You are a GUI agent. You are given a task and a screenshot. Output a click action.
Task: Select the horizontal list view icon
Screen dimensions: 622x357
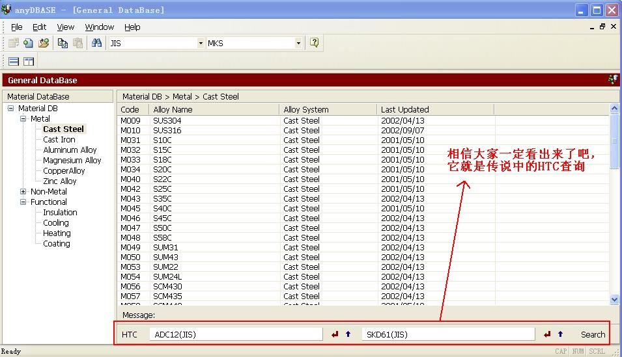14,61
